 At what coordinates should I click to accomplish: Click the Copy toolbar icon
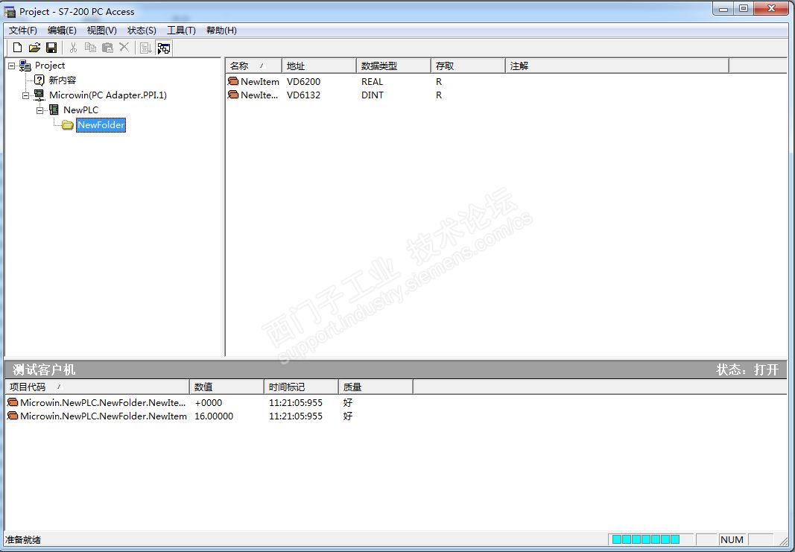click(x=90, y=48)
